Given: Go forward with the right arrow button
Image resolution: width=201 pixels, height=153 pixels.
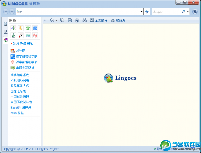Looking at the screenshot, I should pyautogui.click(x=12, y=12).
